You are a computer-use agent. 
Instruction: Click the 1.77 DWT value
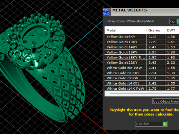point(171,89)
